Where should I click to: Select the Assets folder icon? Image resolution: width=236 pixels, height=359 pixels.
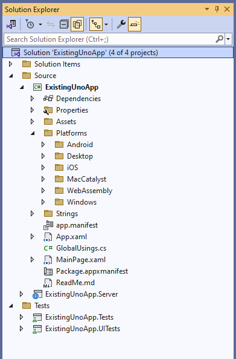[x=48, y=122]
